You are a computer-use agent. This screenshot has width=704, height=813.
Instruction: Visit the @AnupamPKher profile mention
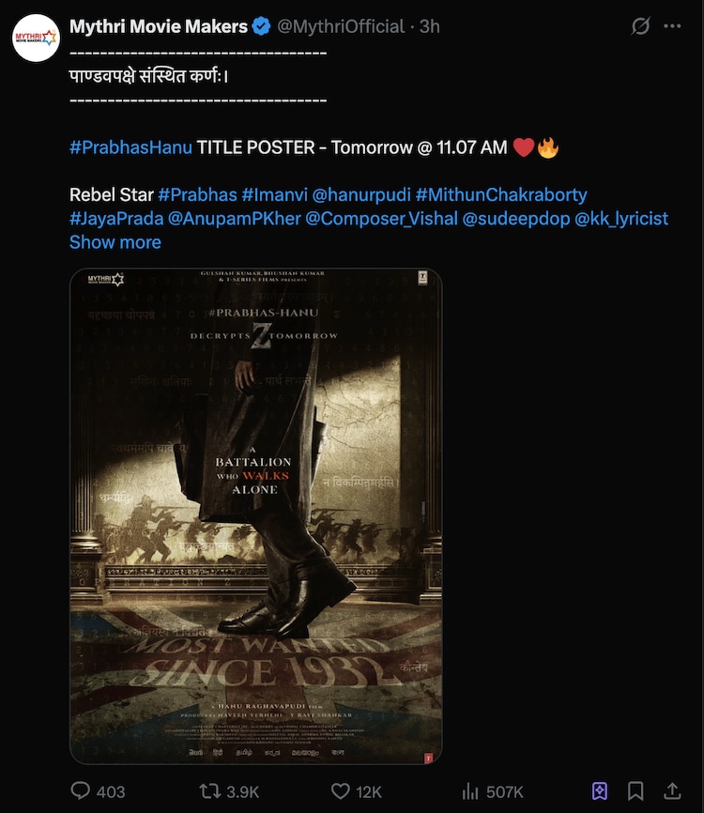(x=235, y=219)
